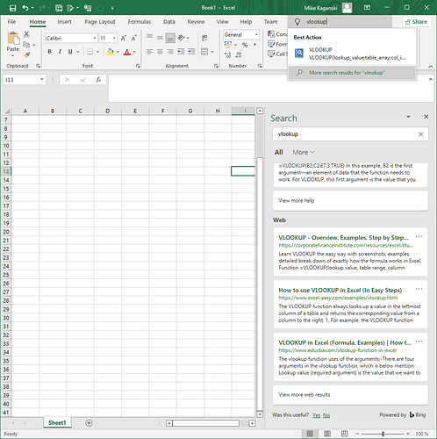Open the General number format dropdown

256,35
